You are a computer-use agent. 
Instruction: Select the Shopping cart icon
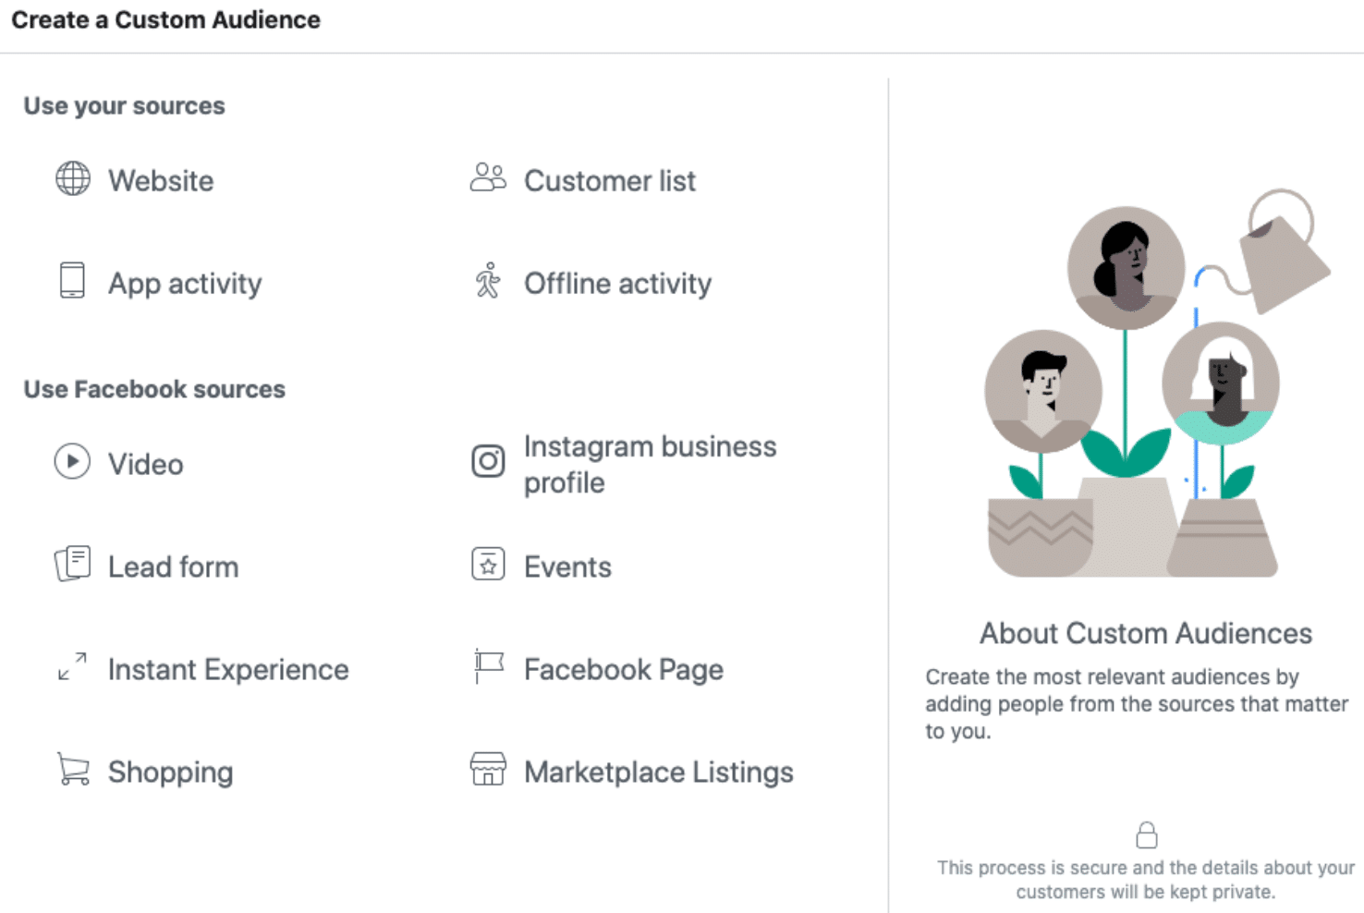[70, 770]
